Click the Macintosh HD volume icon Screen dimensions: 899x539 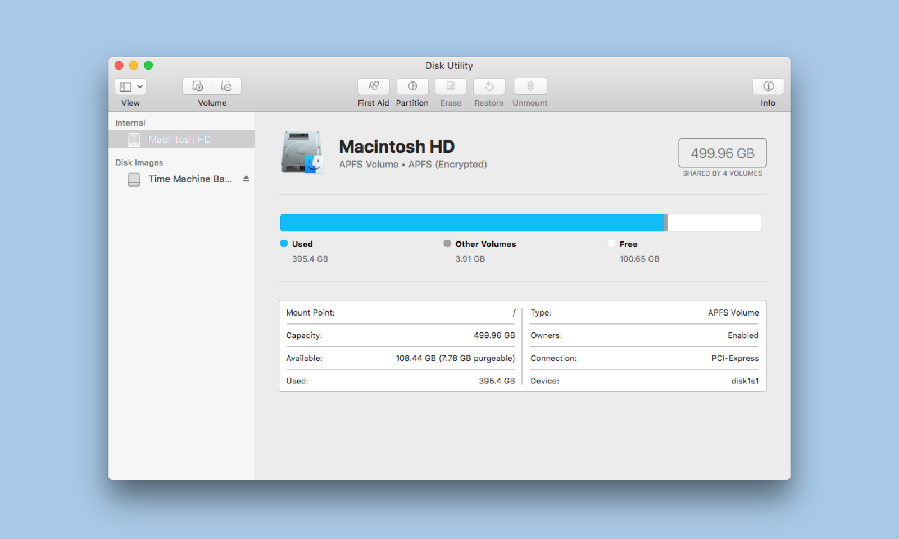tap(302, 153)
